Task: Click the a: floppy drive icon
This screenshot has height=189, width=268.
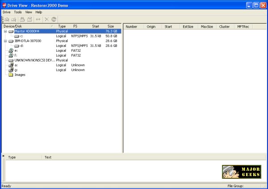Action: [11, 65]
